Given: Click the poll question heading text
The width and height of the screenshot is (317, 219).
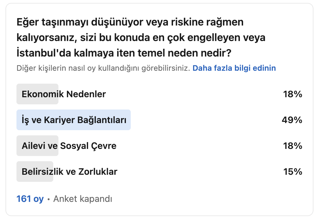Looking at the screenshot, I should pyautogui.click(x=141, y=37).
